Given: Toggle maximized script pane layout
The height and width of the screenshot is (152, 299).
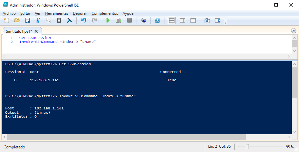Looking at the screenshot, I should point(193,21).
